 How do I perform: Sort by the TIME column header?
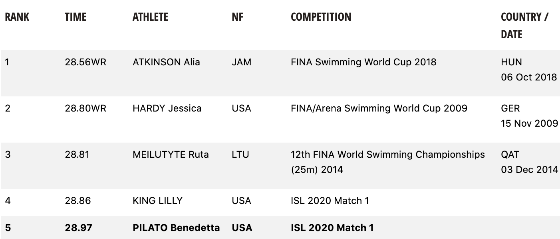pyautogui.click(x=75, y=17)
